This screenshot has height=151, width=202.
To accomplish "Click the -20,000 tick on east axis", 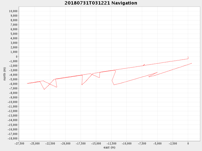I will (65, 143).
